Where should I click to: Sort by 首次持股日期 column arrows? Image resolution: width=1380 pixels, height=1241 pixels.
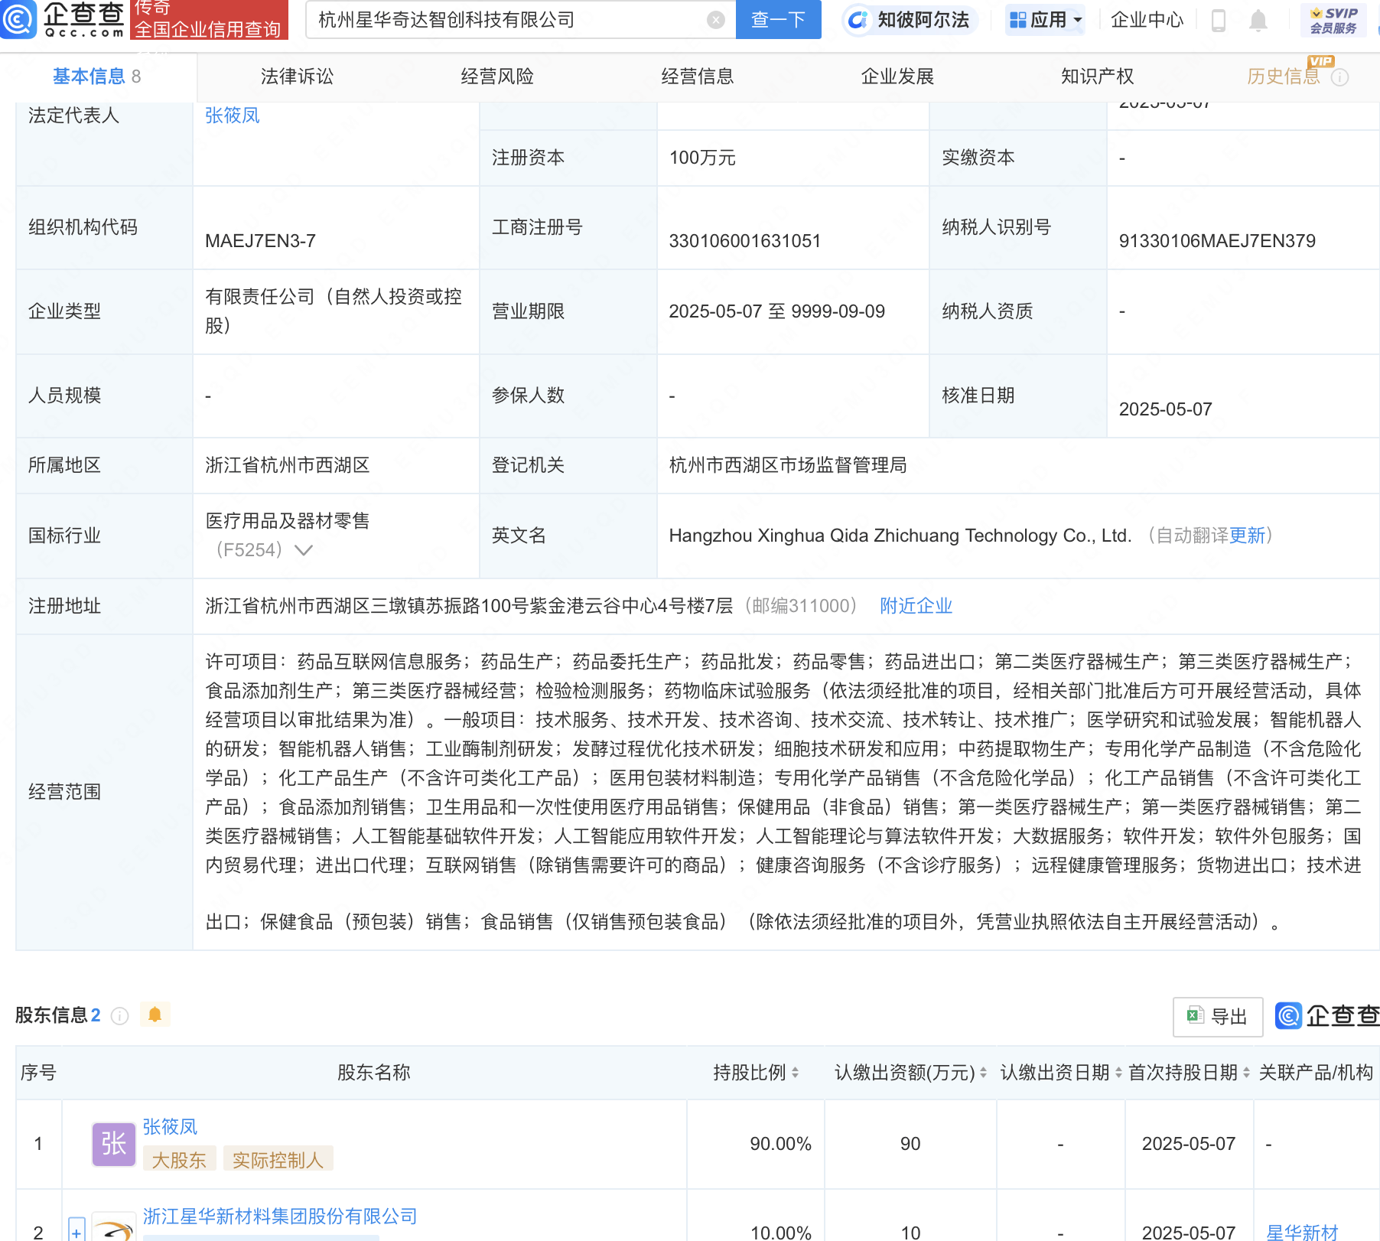[x=1246, y=1073]
